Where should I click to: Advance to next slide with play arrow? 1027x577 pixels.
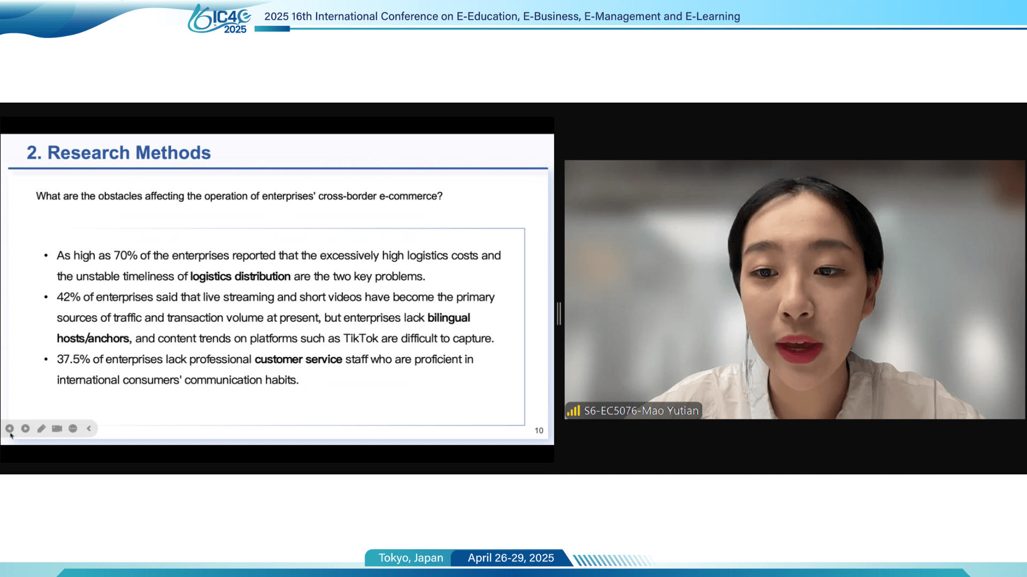point(25,428)
